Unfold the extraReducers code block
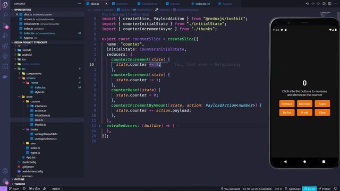 point(99,126)
